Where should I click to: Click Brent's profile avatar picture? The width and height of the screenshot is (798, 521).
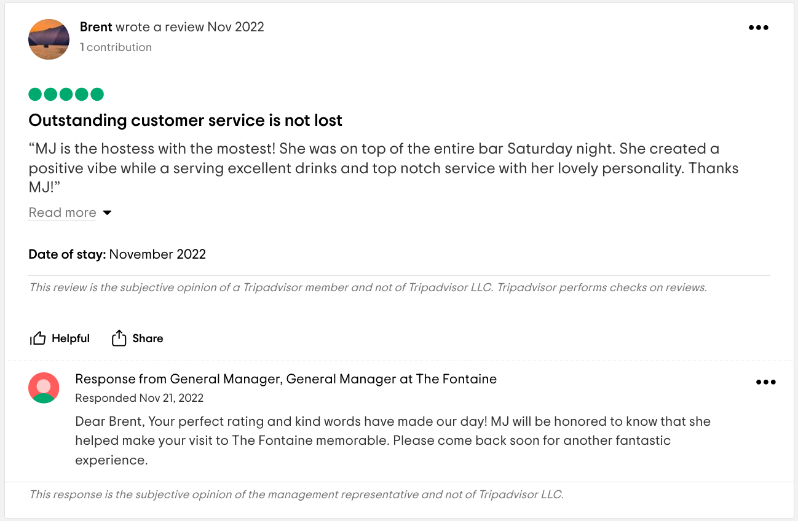pos(49,39)
